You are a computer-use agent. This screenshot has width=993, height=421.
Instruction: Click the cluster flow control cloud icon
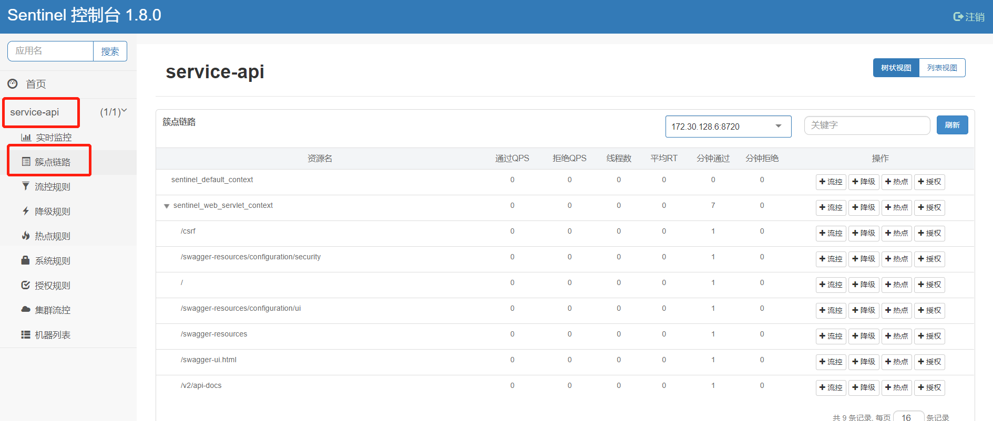(26, 310)
